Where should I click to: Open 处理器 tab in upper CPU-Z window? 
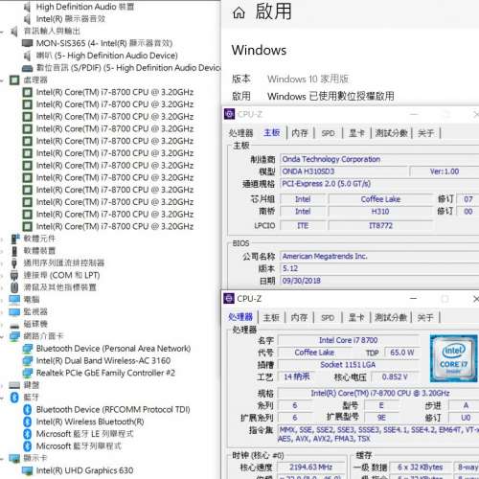240,133
